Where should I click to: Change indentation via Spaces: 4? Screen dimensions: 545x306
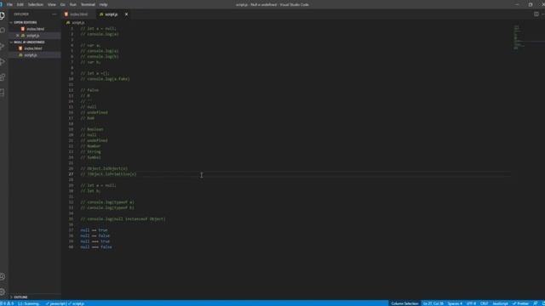click(x=455, y=303)
